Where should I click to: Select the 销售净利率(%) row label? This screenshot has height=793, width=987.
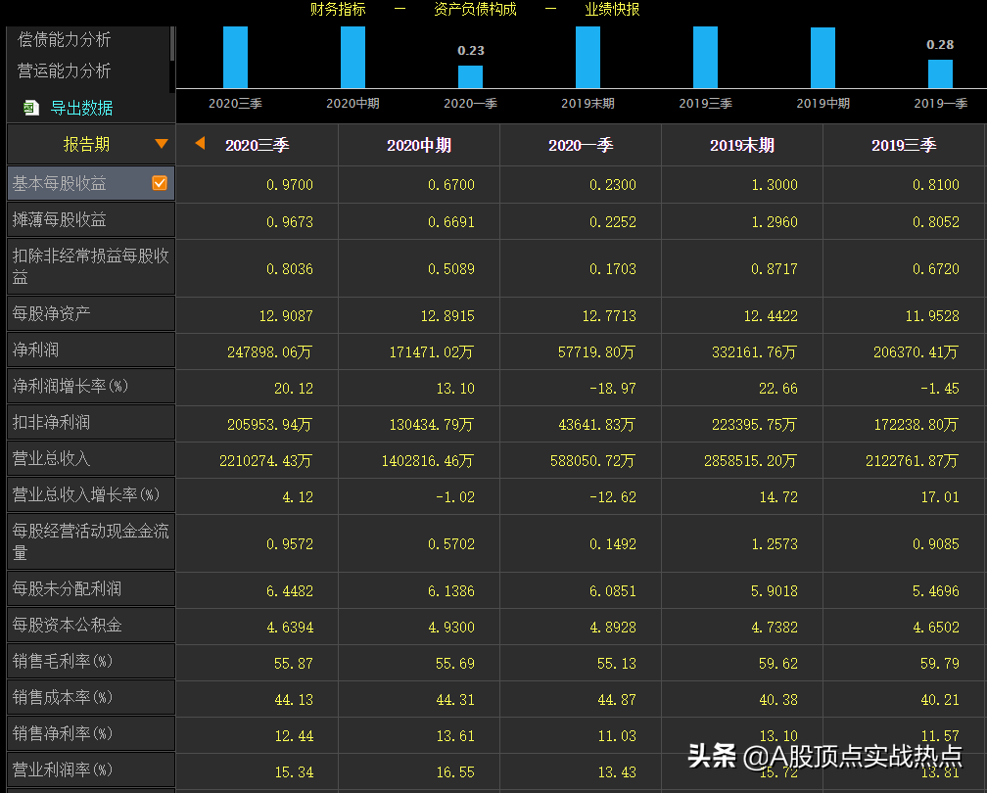91,734
